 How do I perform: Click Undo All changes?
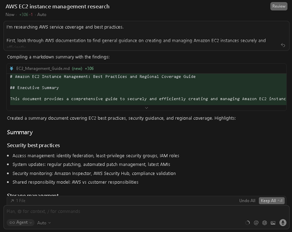pos(247,201)
